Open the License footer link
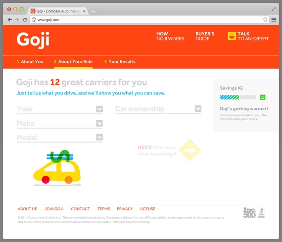Screen dimensions: 282x242 click(147, 209)
